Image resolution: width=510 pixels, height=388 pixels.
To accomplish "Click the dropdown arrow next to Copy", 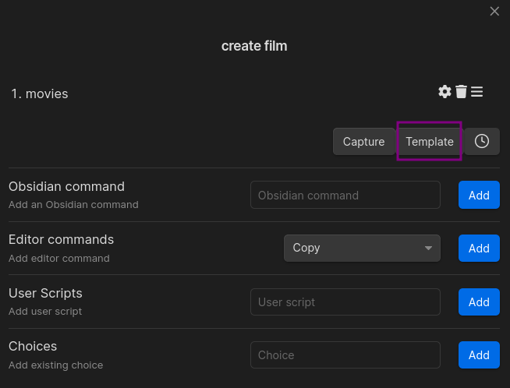I will click(428, 249).
